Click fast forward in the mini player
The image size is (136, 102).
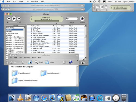106,7
